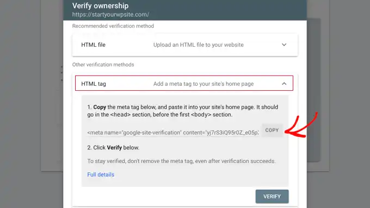Select the google-site-verification meta tag field
The height and width of the screenshot is (208, 370).
click(x=173, y=133)
